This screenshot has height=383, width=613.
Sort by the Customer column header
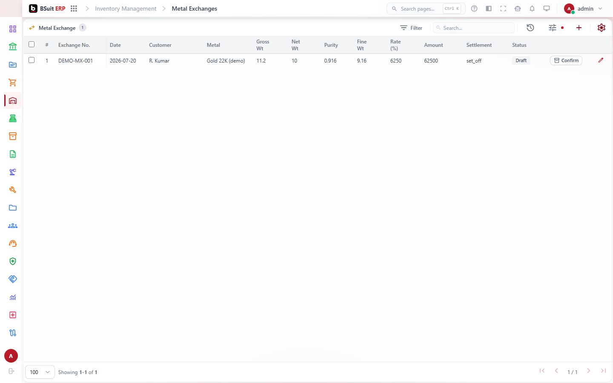(160, 45)
